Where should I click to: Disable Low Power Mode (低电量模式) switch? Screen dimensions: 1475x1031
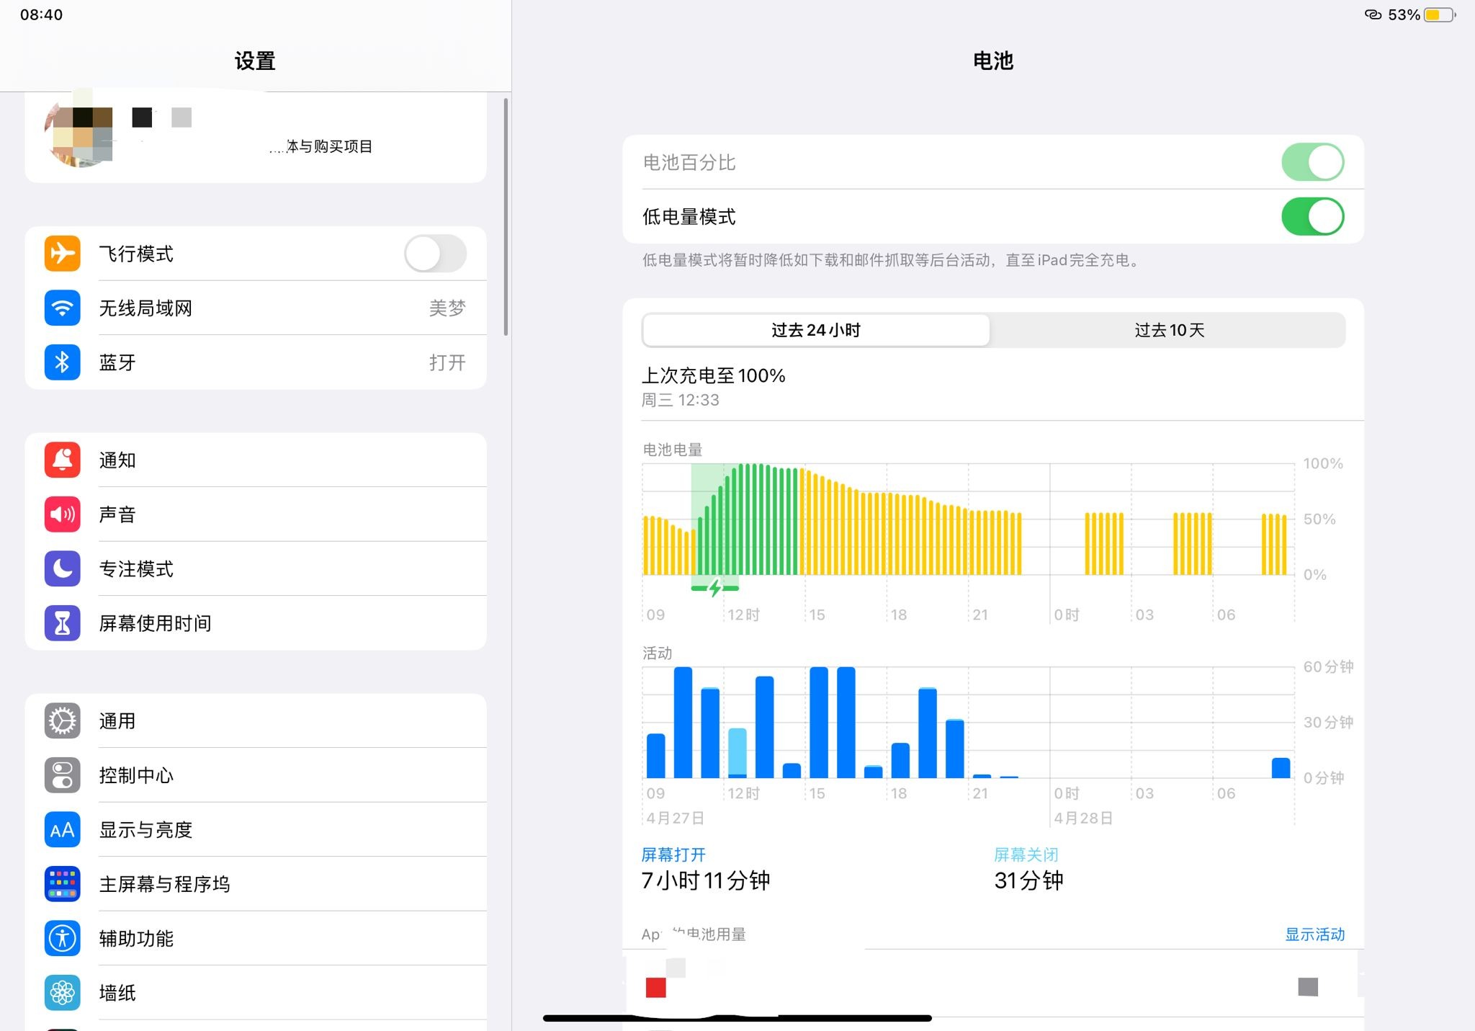pos(1312,217)
